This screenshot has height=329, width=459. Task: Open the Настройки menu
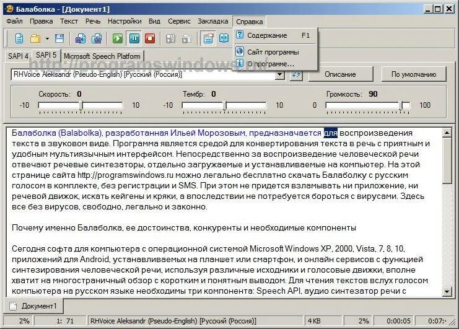[125, 21]
